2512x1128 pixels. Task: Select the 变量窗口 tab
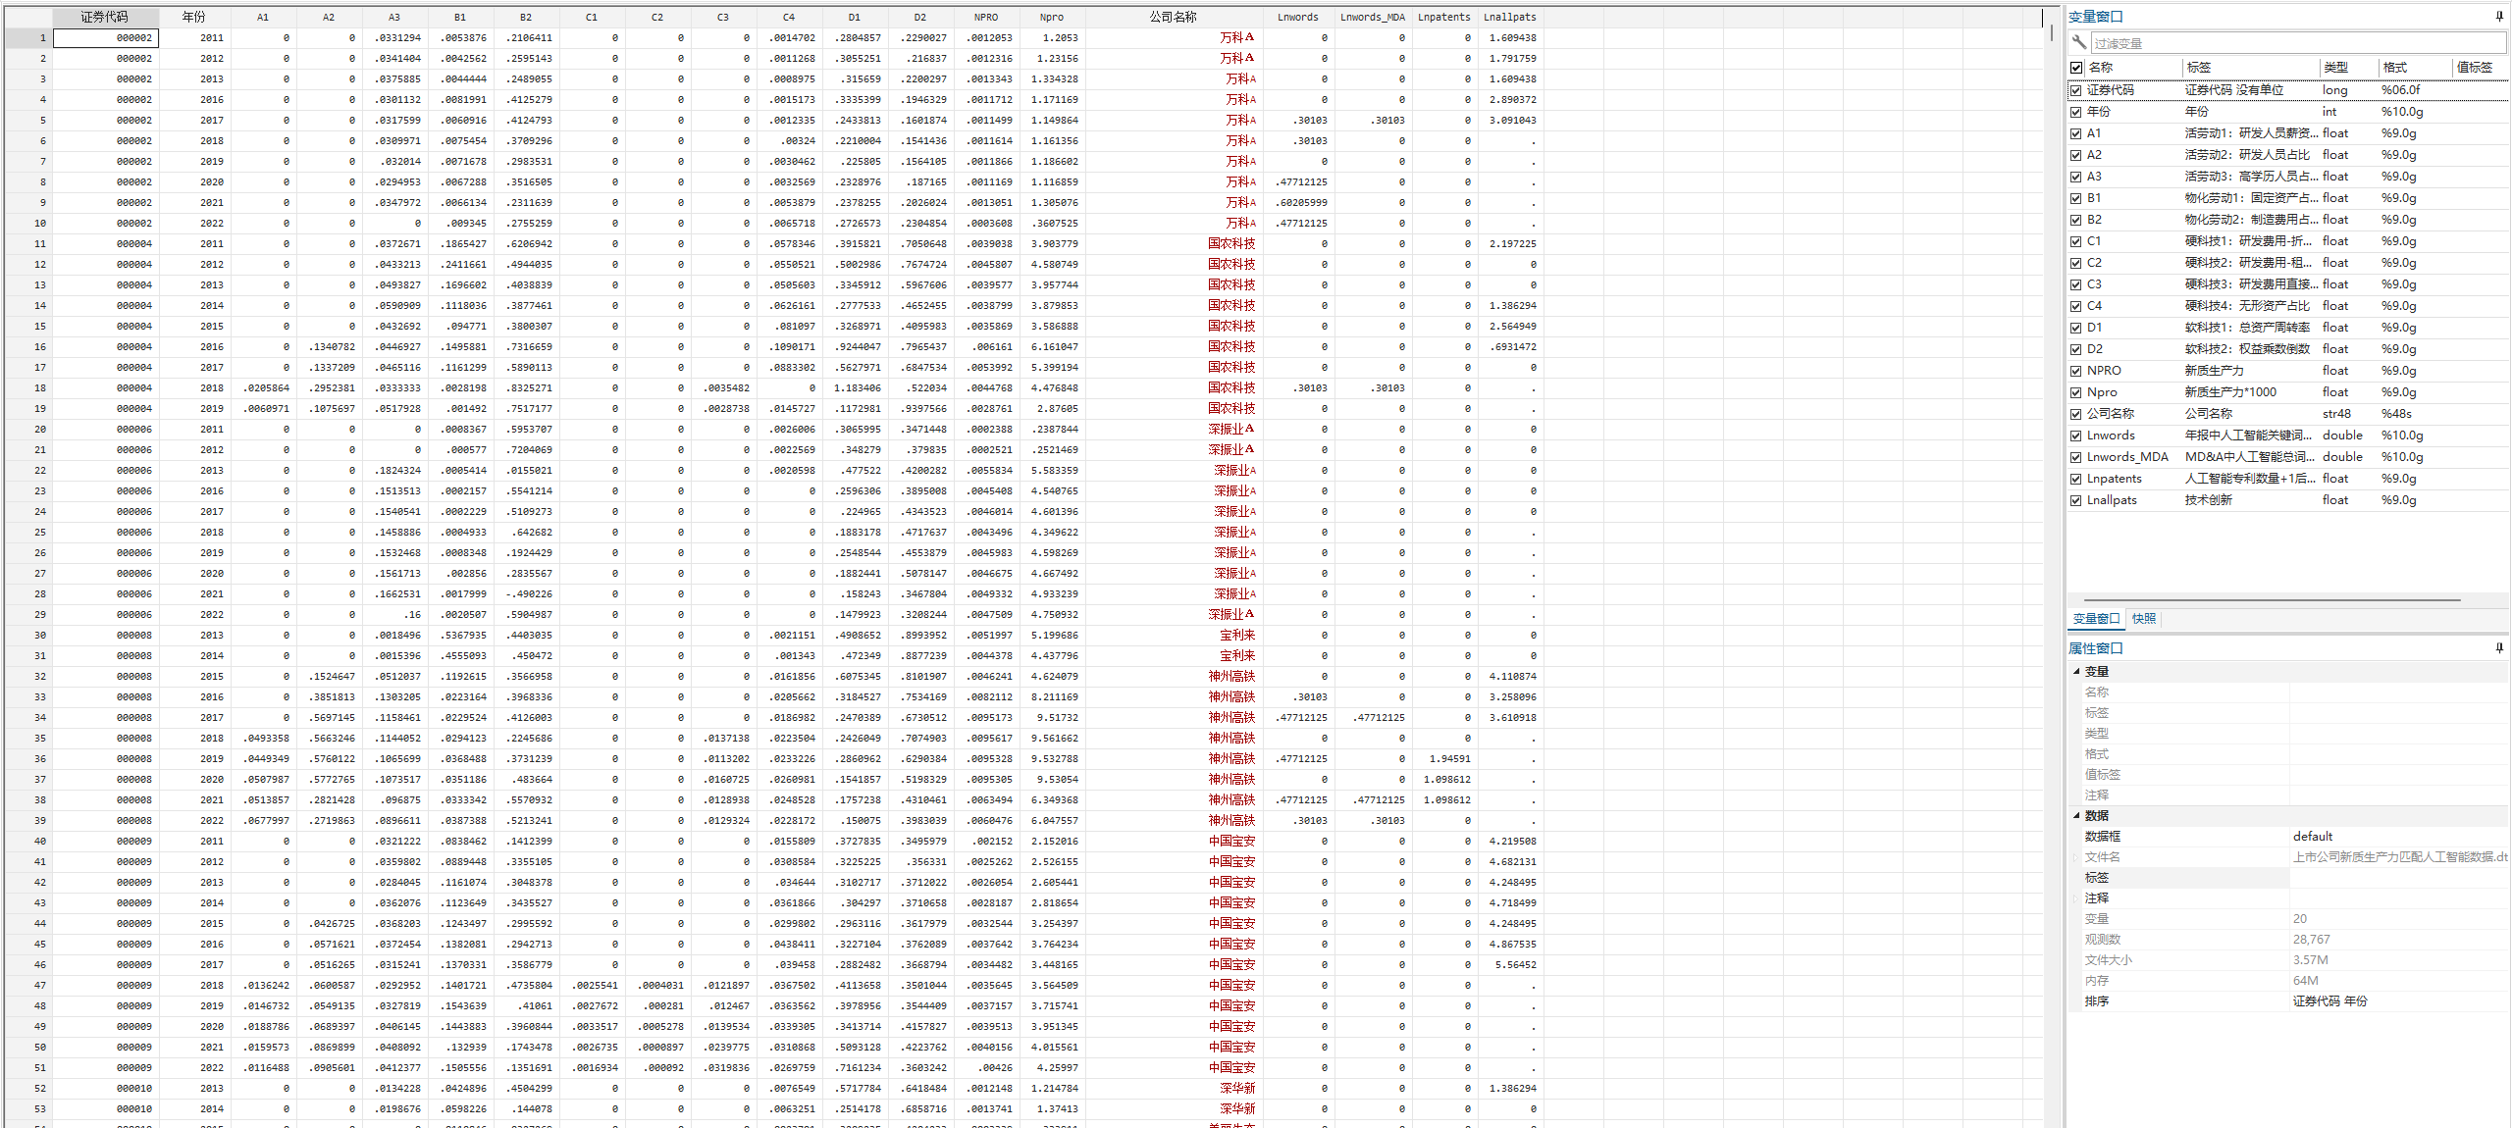(2096, 619)
